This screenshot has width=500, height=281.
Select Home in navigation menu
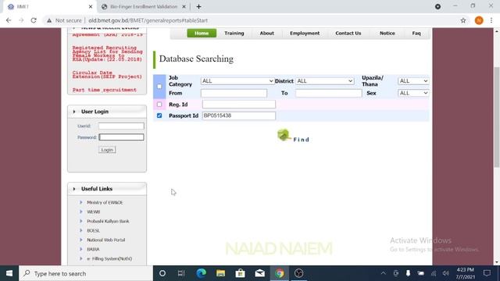click(x=202, y=33)
